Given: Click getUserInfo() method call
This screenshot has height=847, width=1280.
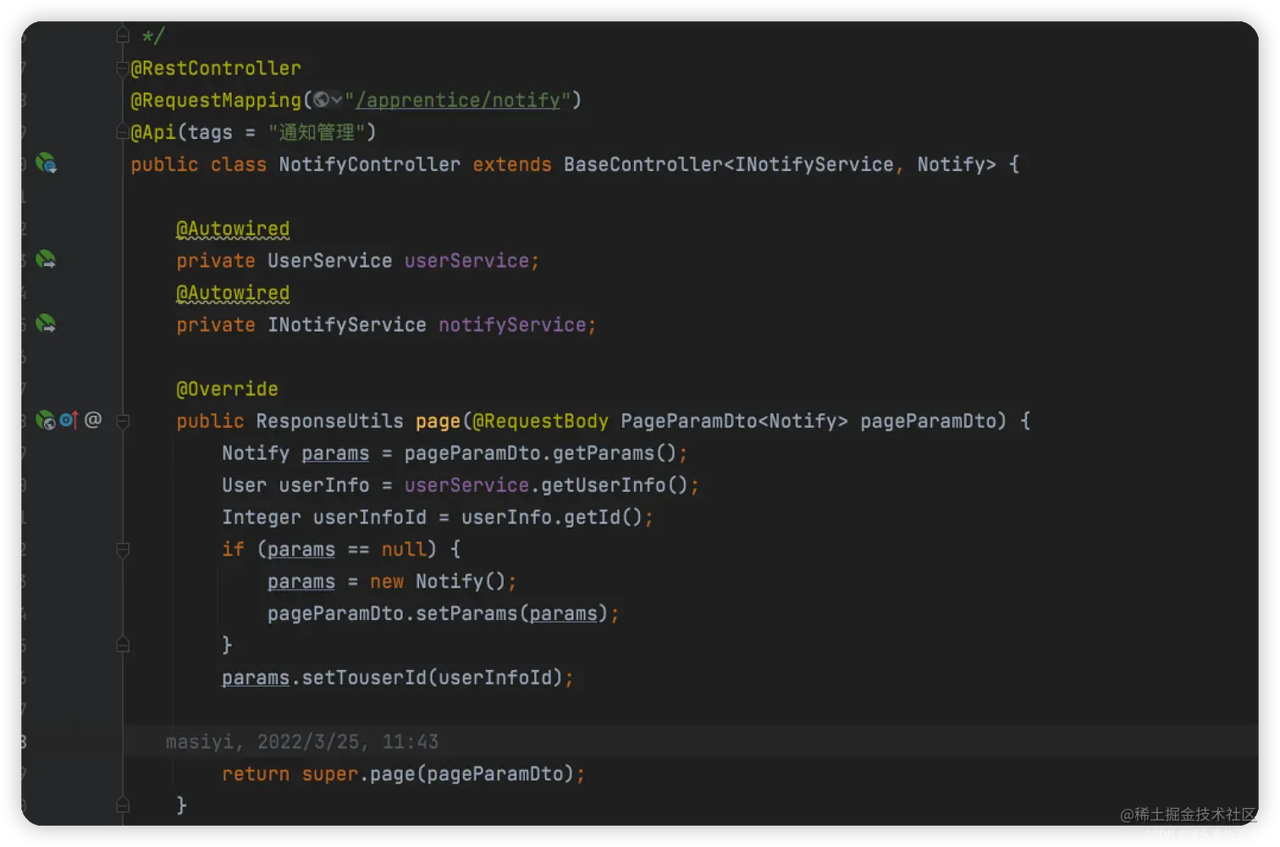Looking at the screenshot, I should coord(614,485).
